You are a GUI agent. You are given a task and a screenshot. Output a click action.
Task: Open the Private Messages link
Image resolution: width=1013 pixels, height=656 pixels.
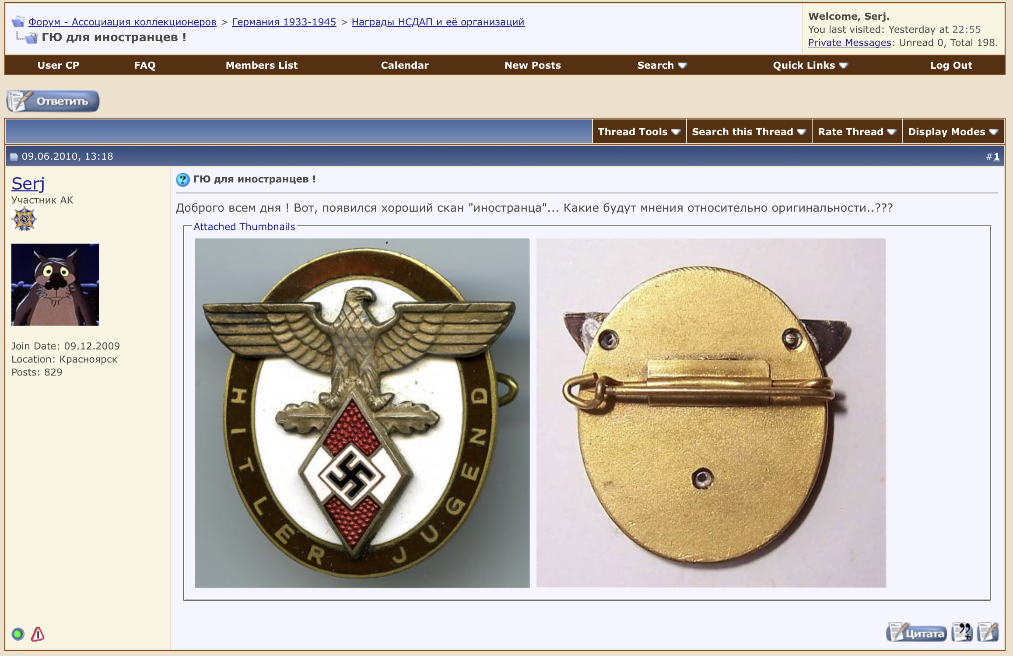[849, 42]
